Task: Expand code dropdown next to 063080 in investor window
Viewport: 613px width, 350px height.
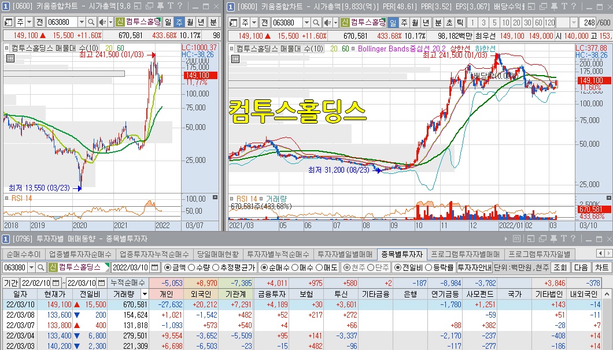Action: 31,267
